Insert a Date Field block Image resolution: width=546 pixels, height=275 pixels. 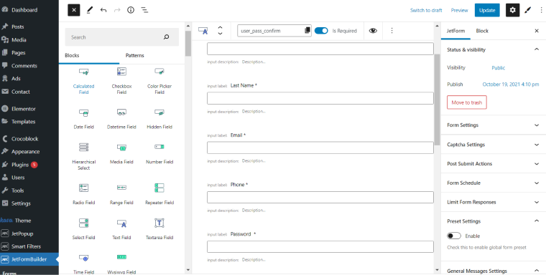pyautogui.click(x=83, y=119)
